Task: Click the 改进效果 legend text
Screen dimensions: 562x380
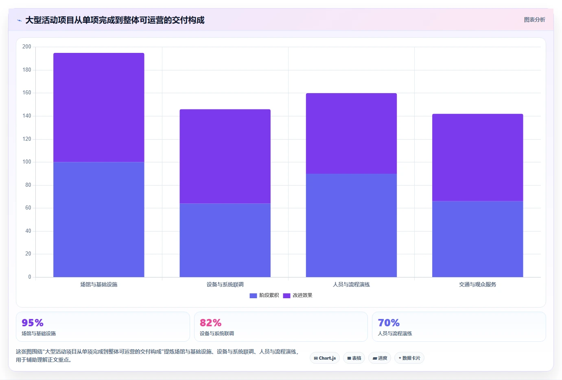Action: point(302,295)
